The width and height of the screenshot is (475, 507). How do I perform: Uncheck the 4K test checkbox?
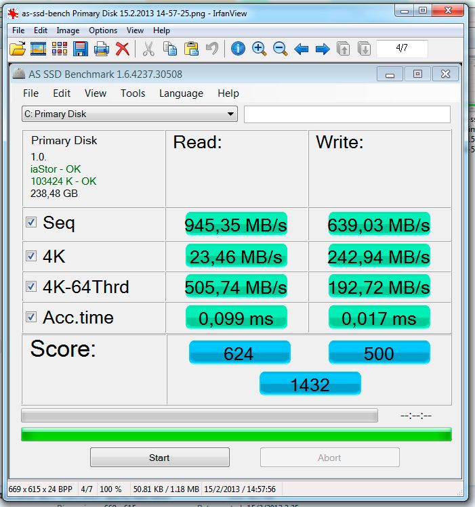point(31,256)
